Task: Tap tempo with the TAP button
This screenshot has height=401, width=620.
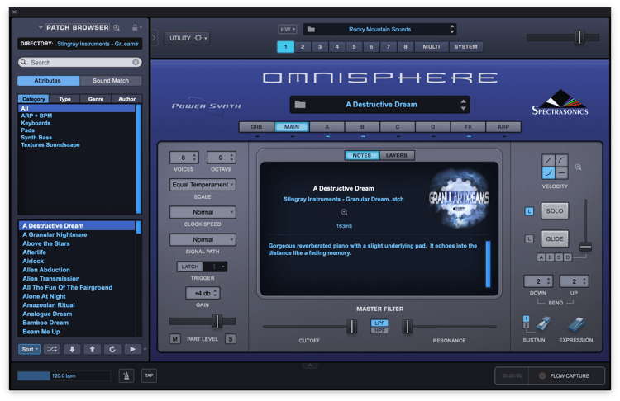Action: coord(149,375)
